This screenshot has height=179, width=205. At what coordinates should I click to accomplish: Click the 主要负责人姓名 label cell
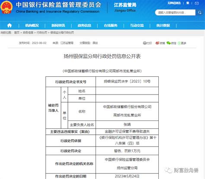82,125
